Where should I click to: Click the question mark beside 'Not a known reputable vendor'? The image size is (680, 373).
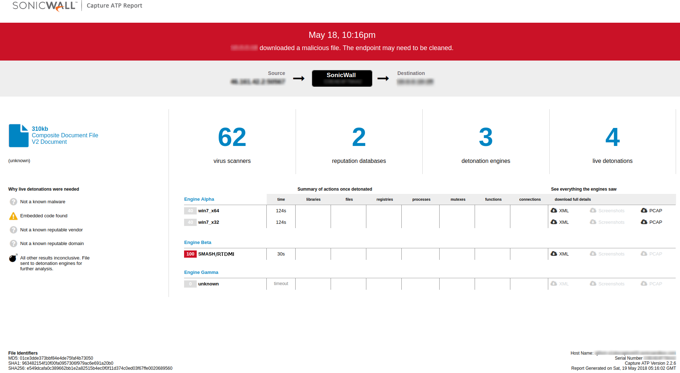pyautogui.click(x=13, y=230)
